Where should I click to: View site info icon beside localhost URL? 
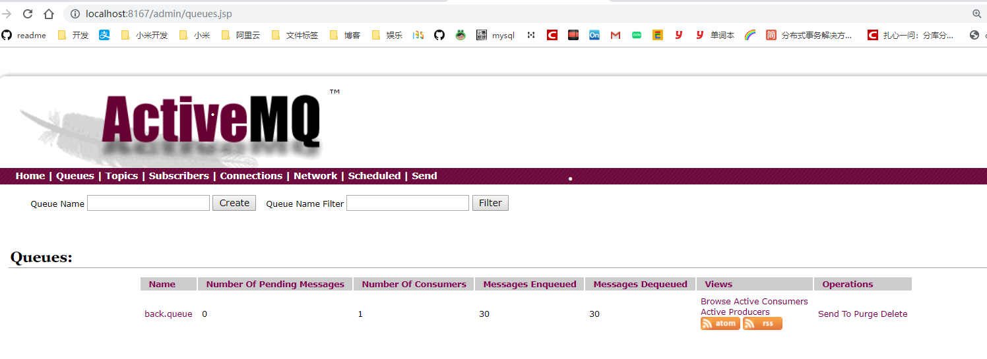75,14
